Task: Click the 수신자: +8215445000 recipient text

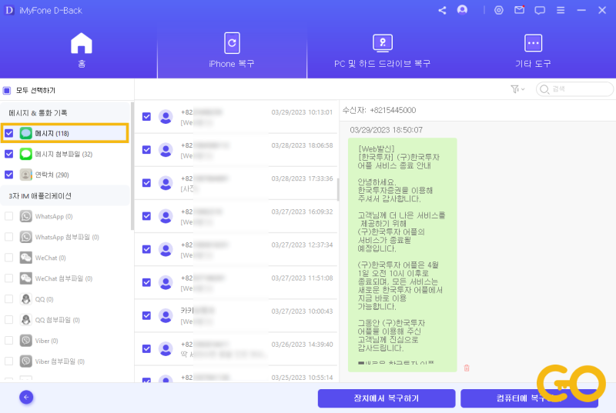Action: click(x=379, y=110)
